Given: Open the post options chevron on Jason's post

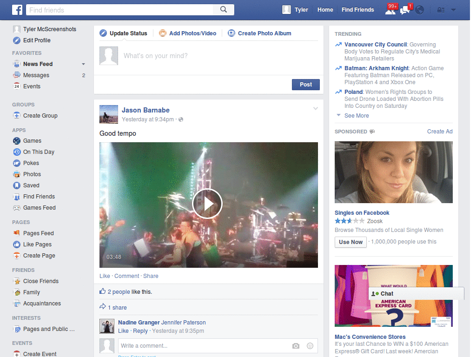Looking at the screenshot, I should [x=316, y=108].
